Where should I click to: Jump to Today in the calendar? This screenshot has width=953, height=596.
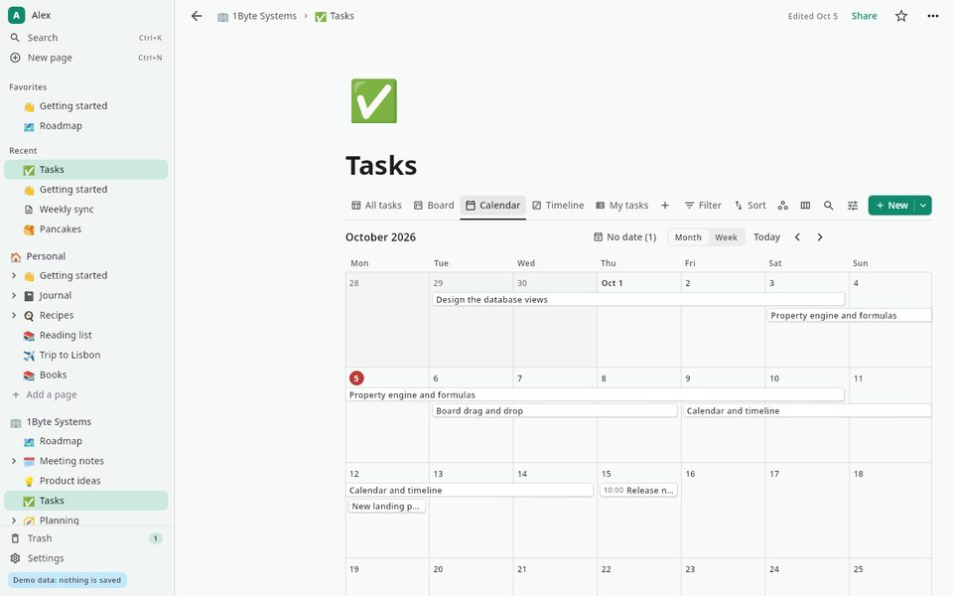pyautogui.click(x=766, y=237)
